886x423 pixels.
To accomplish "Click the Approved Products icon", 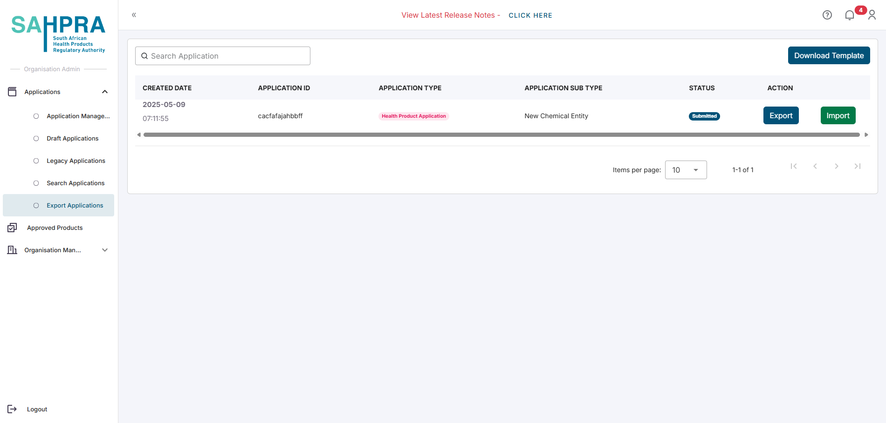I will pos(12,228).
